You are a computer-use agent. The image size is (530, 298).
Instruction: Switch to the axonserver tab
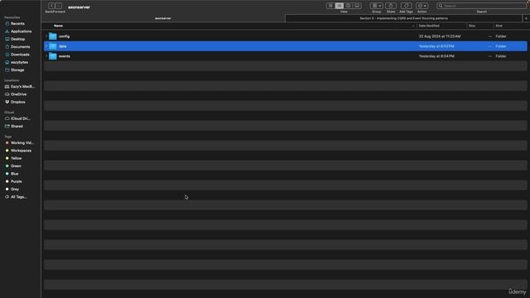tap(163, 18)
